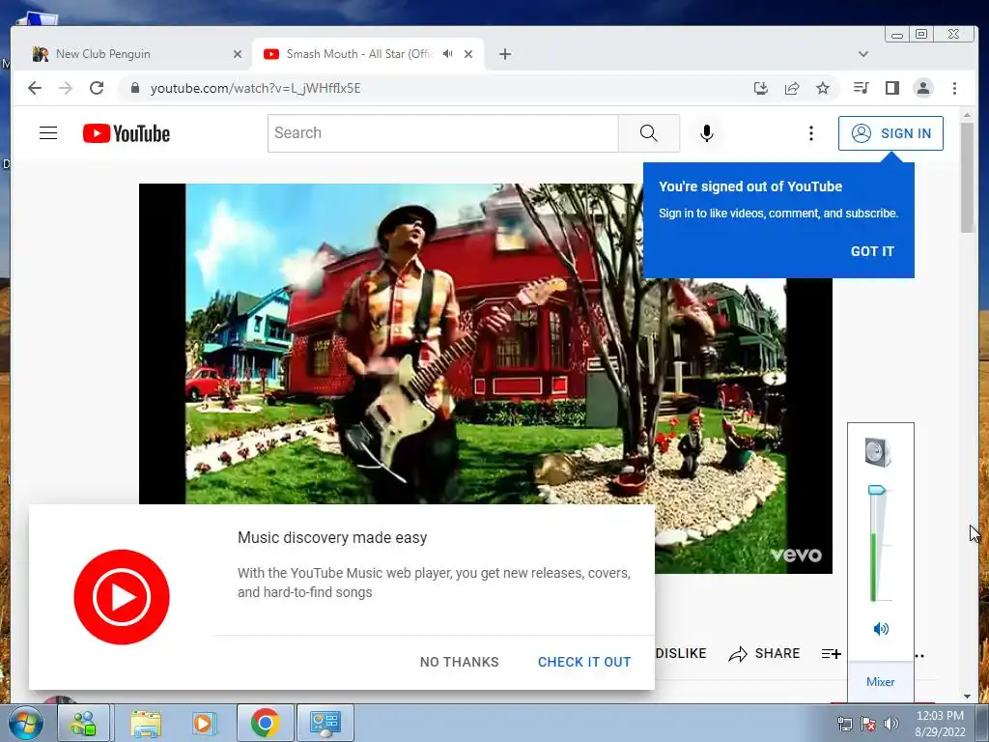Dismiss signed-out notice with GOT IT

pyautogui.click(x=872, y=251)
